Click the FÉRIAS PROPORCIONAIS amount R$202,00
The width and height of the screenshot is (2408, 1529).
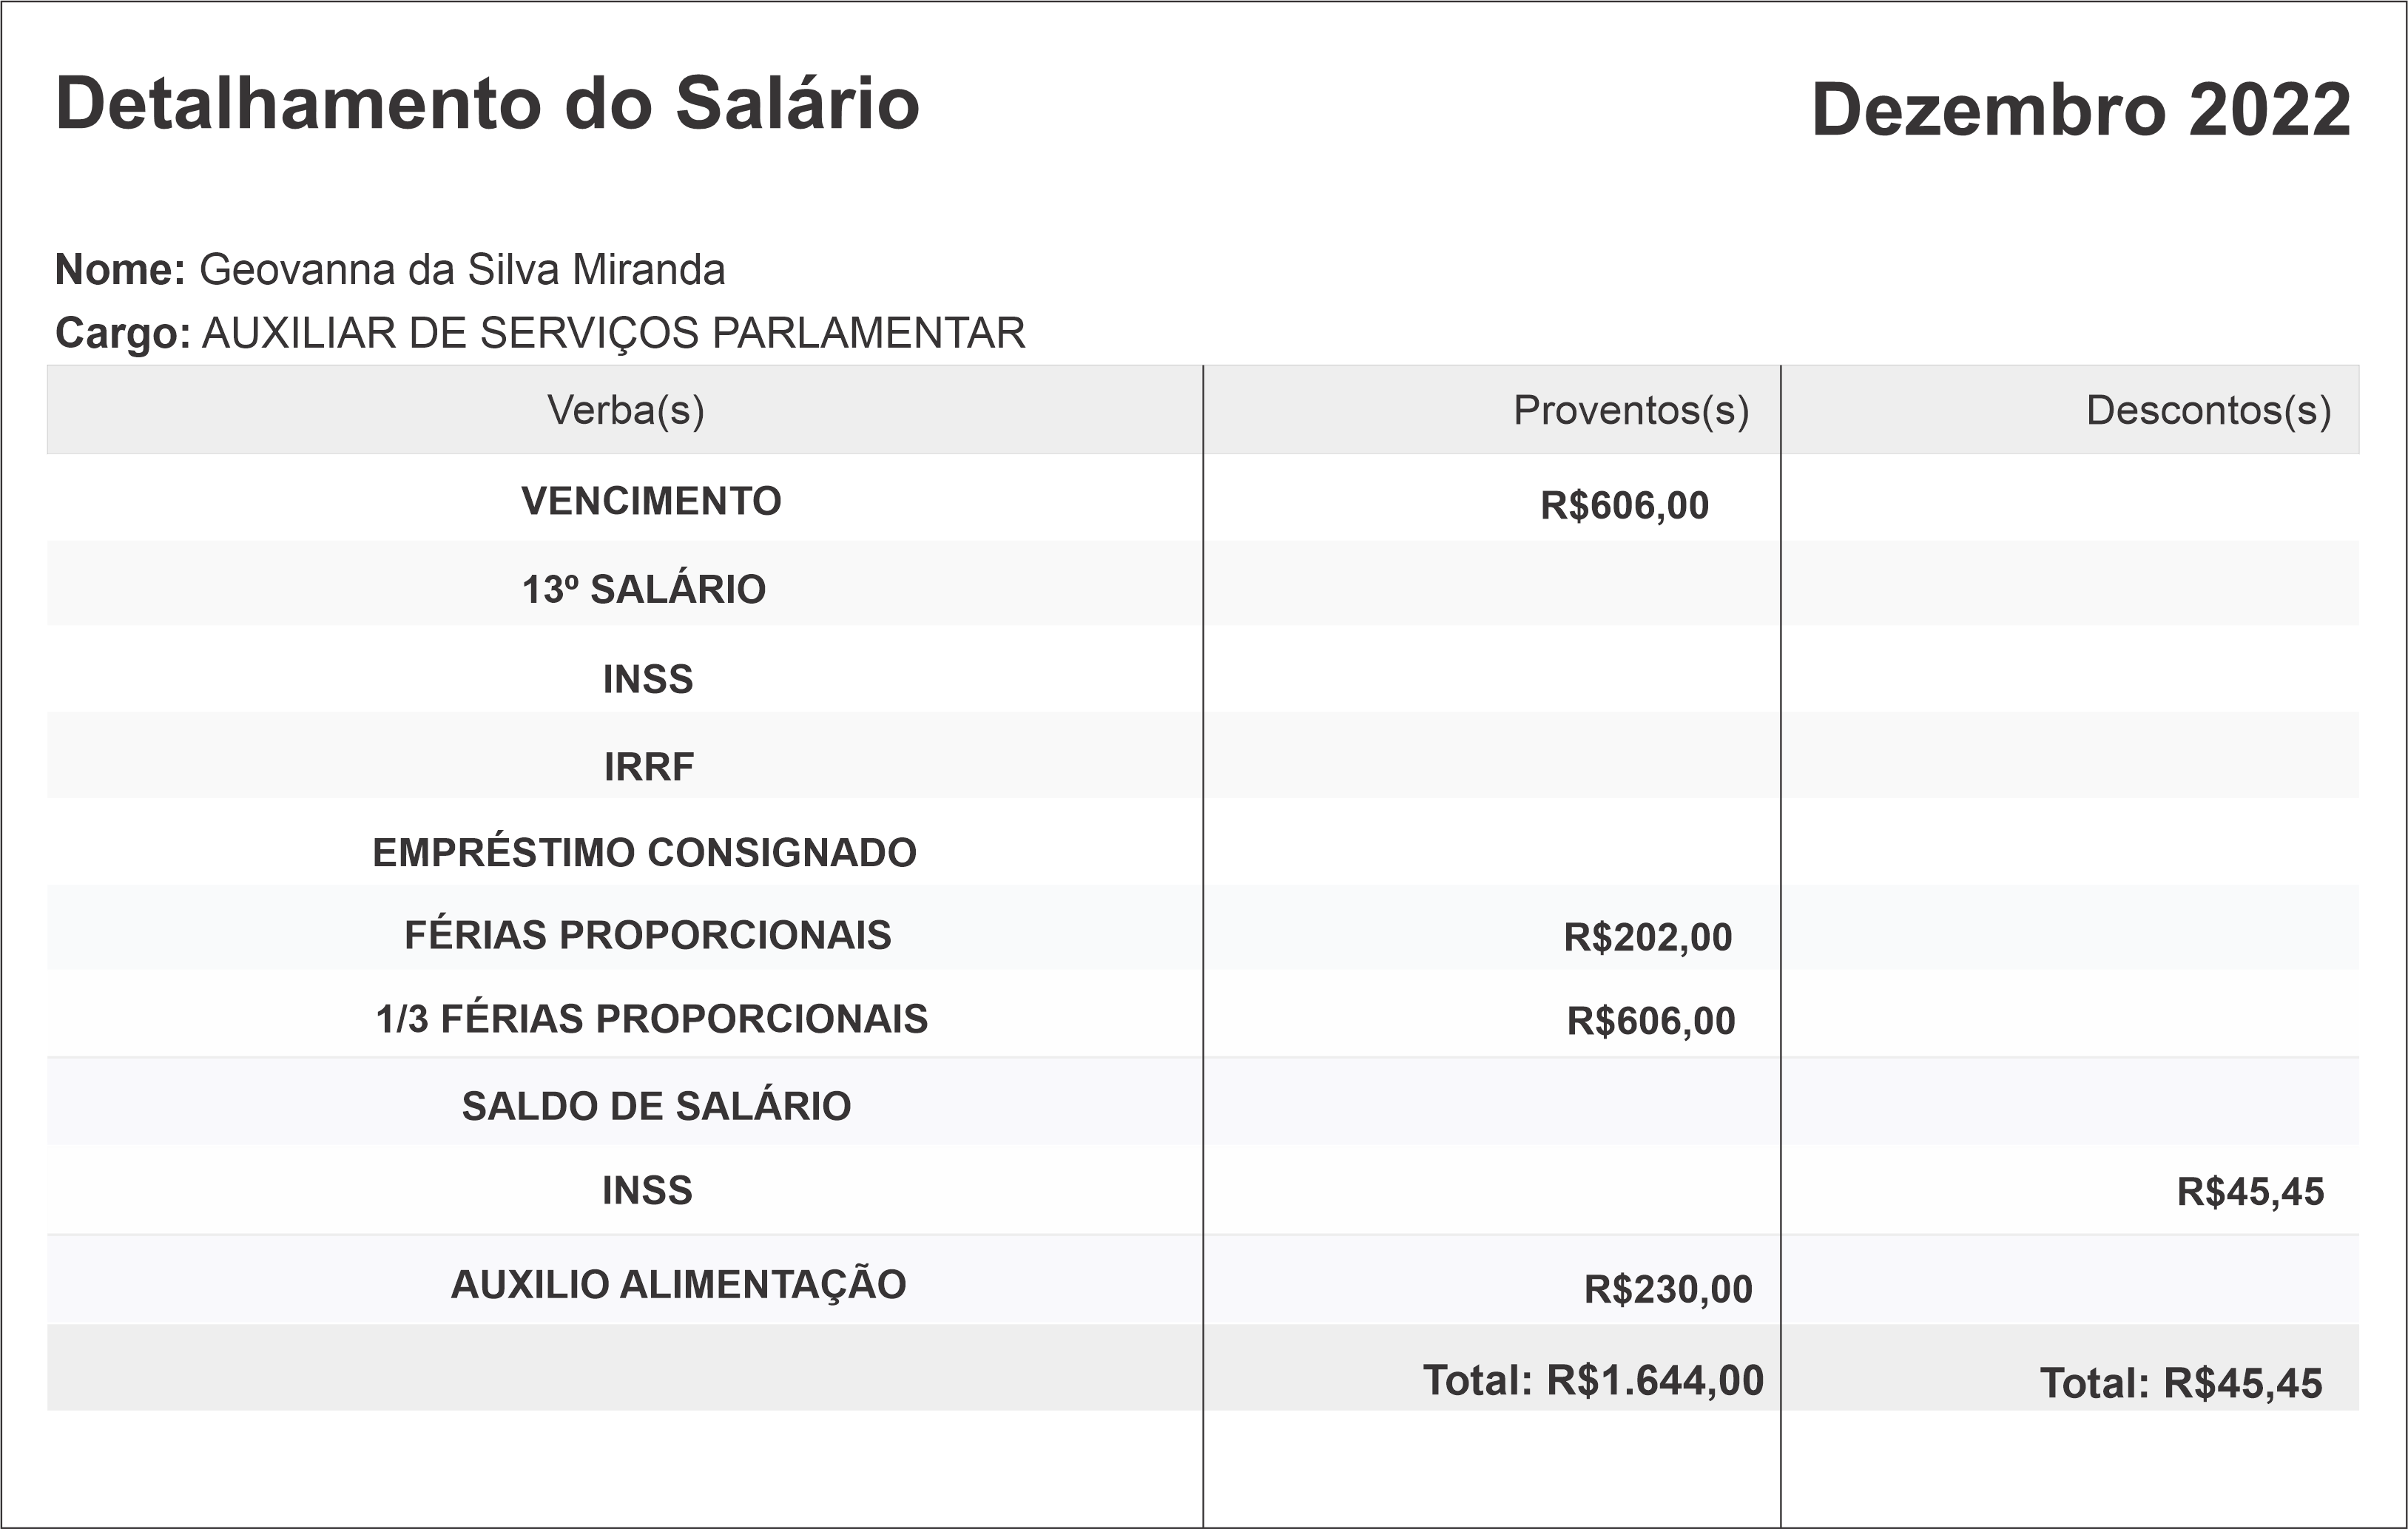click(1647, 937)
